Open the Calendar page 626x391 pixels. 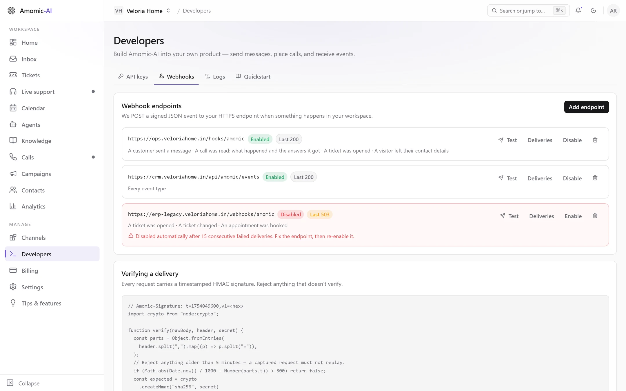(52, 108)
